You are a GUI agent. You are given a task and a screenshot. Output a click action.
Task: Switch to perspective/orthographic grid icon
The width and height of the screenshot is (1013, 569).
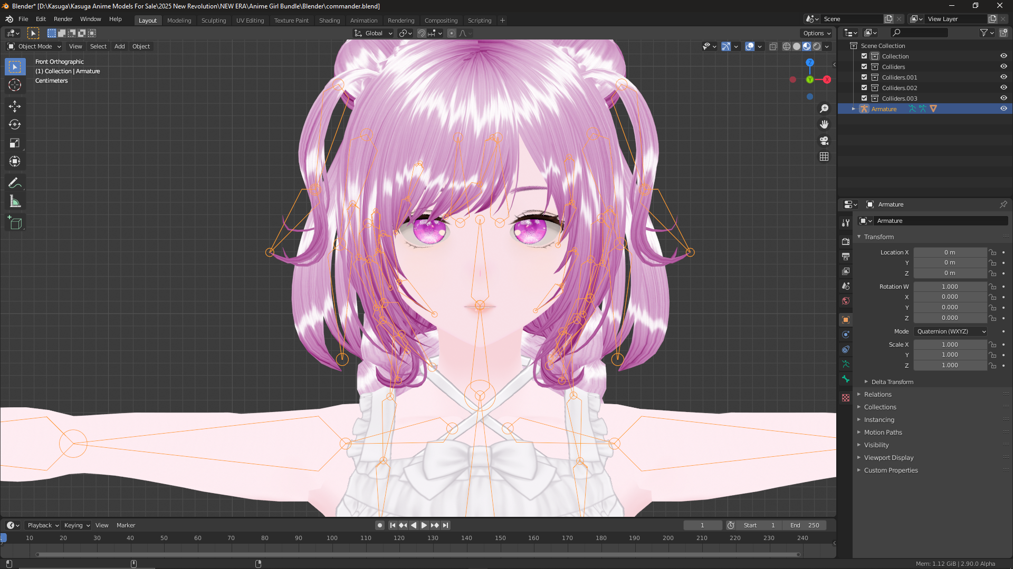[x=824, y=157]
